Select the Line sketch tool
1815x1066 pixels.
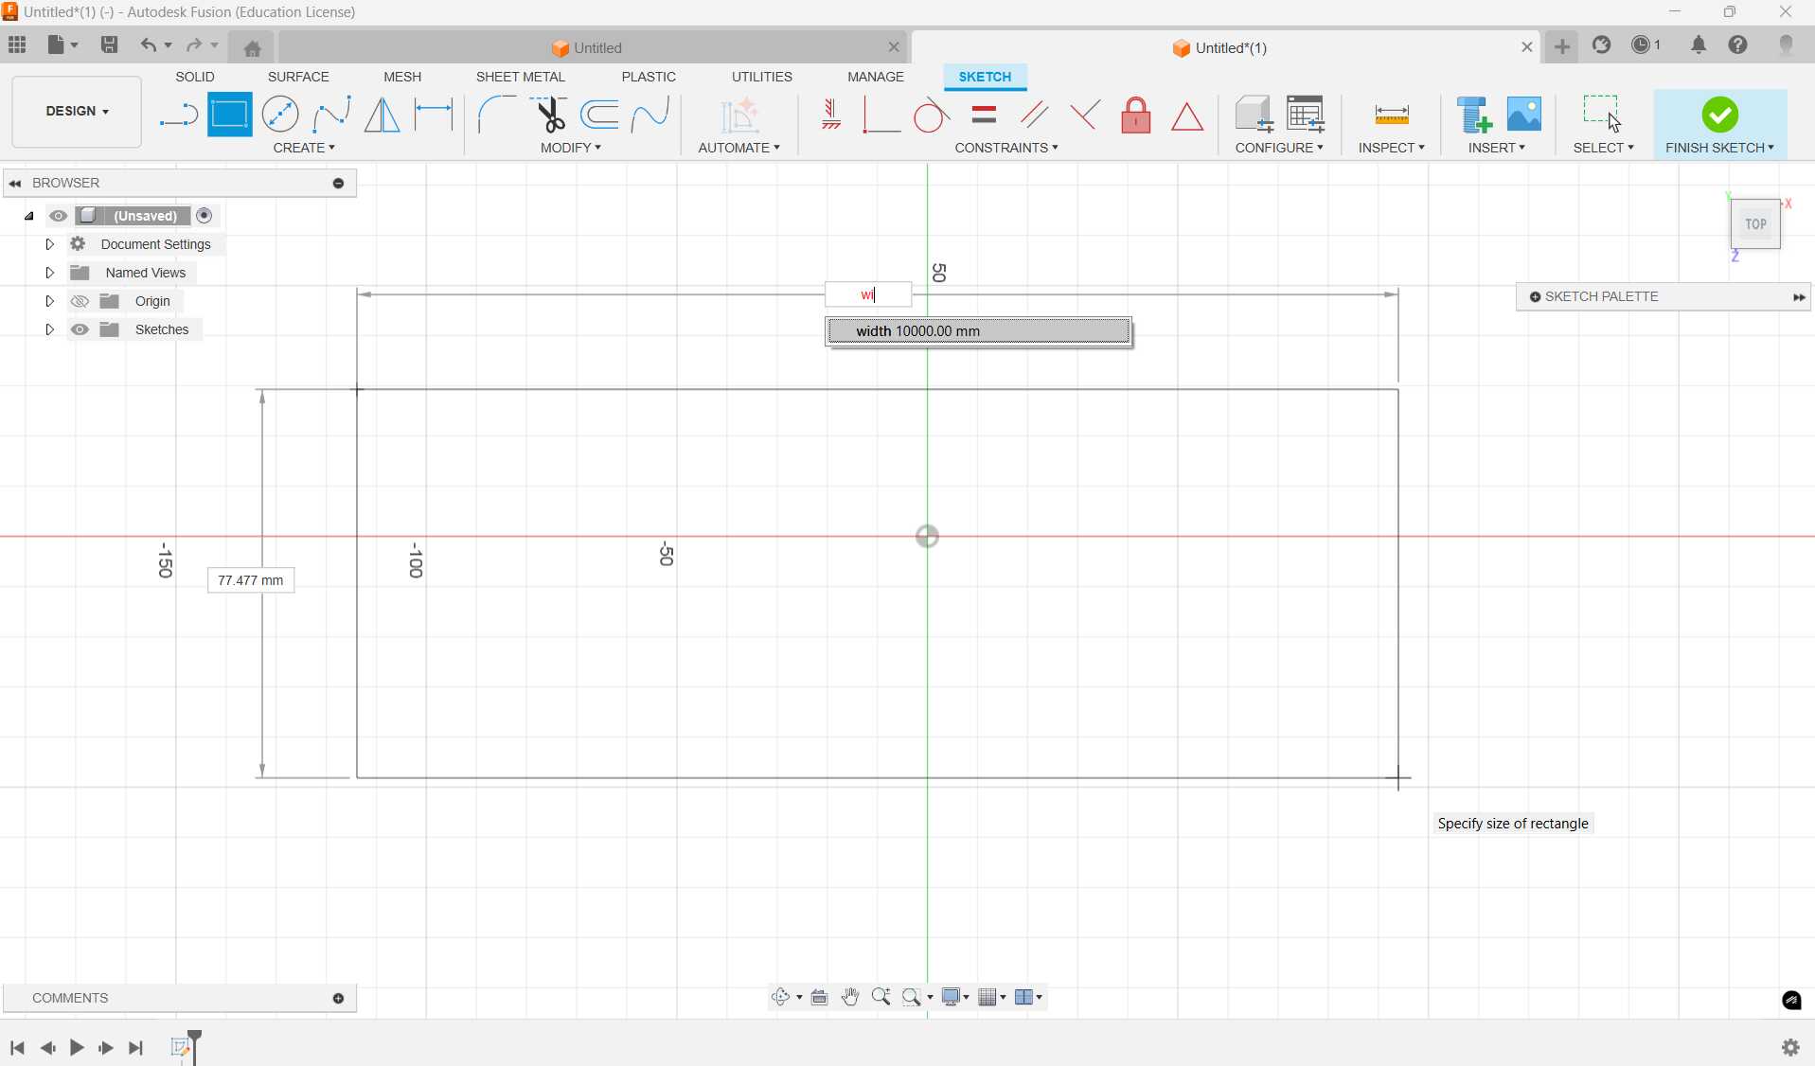click(x=178, y=115)
